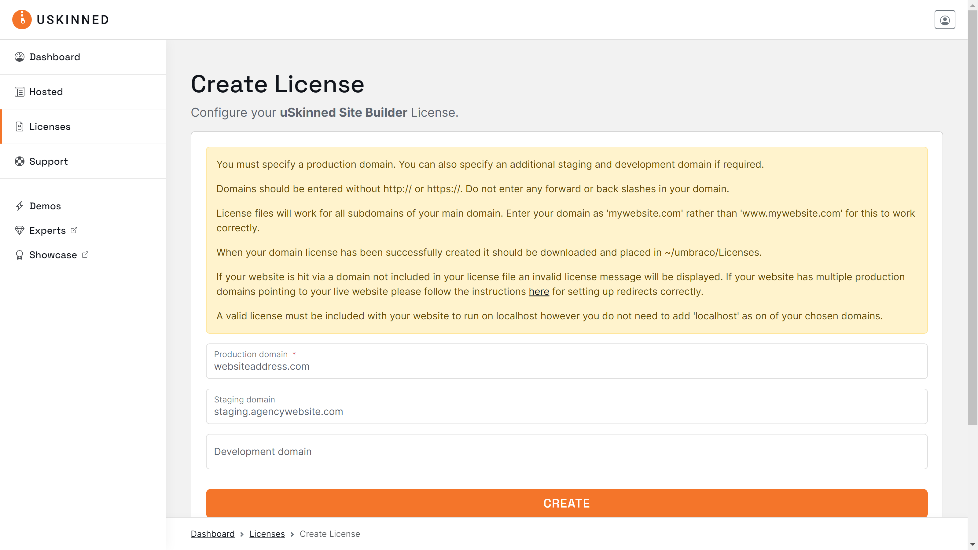Screen dimensions: 978x550
Task: Follow the 'here' redirects instructions link
Action: [539, 291]
